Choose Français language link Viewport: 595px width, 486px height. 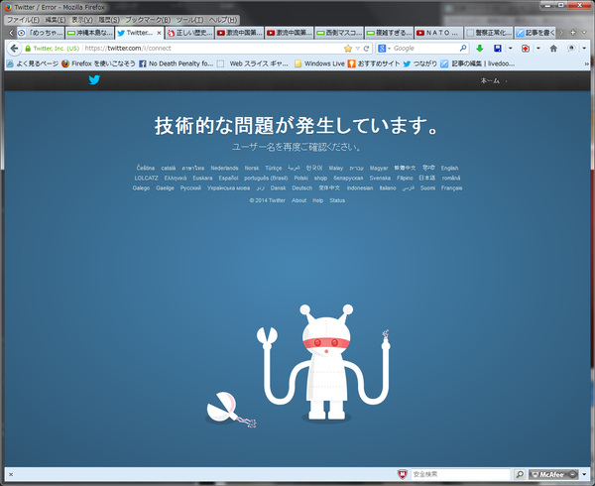(451, 188)
